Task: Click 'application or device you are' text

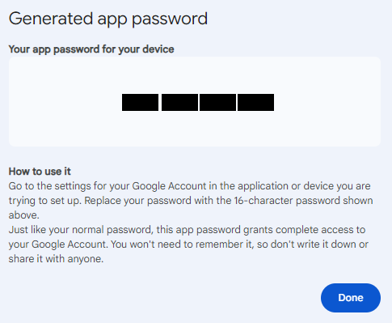Action: 304,186
